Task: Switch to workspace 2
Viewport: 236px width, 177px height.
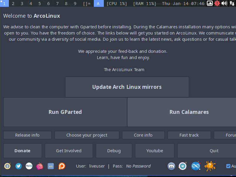Action: (x=13, y=4)
